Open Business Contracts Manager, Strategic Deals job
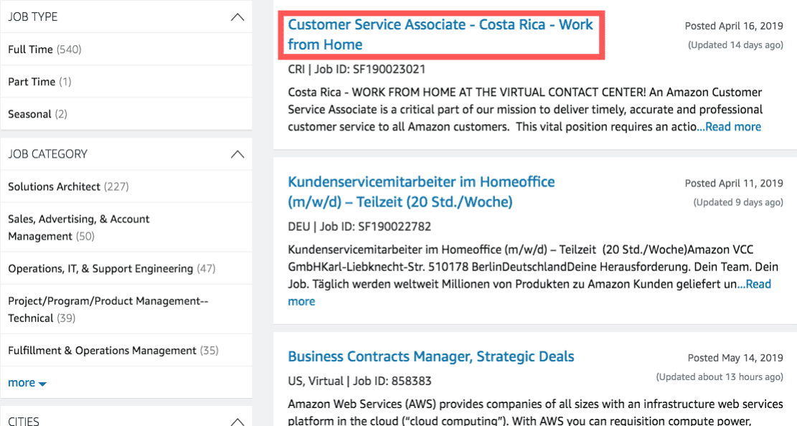Viewport: 797px width, 426px height. pyautogui.click(x=431, y=356)
